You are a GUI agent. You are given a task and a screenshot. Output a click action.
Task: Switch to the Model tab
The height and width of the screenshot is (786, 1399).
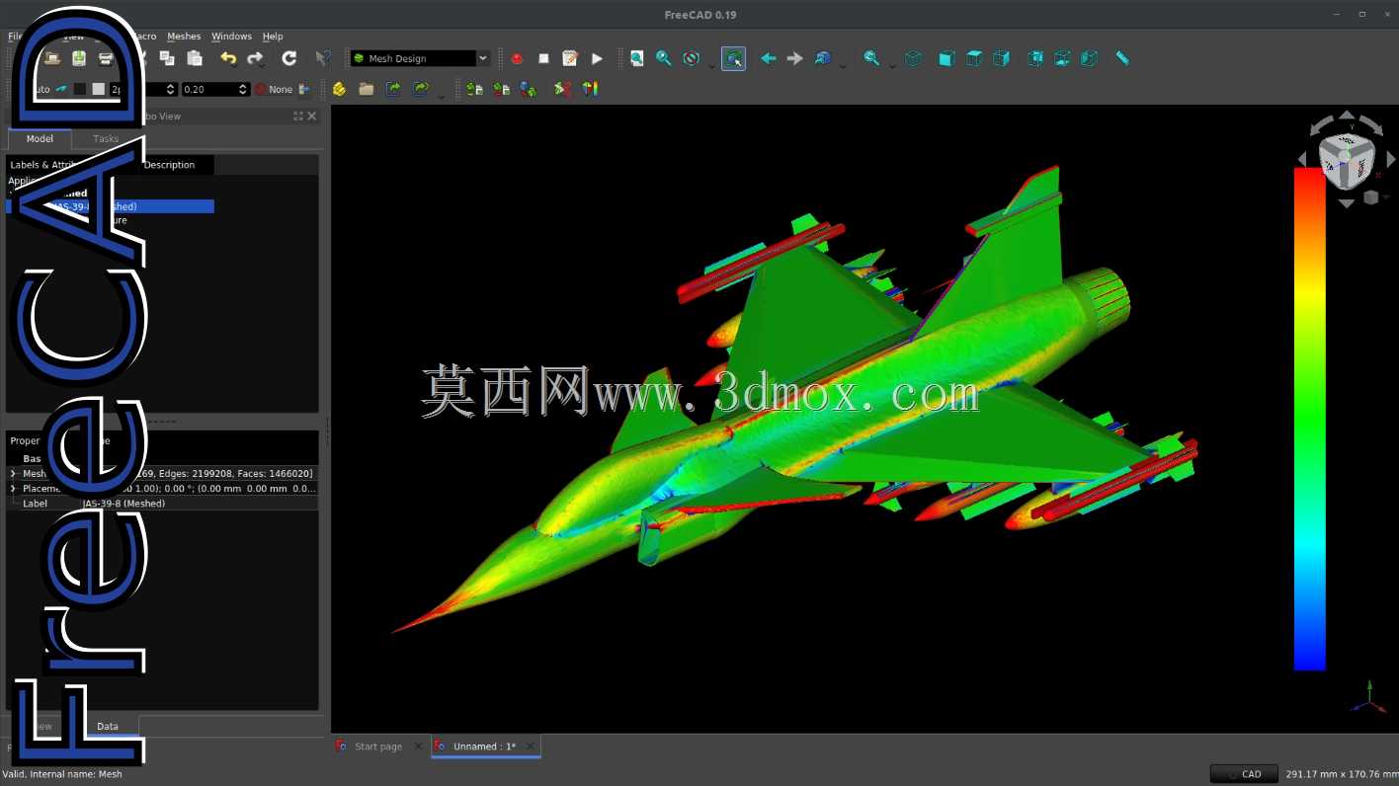coord(40,139)
